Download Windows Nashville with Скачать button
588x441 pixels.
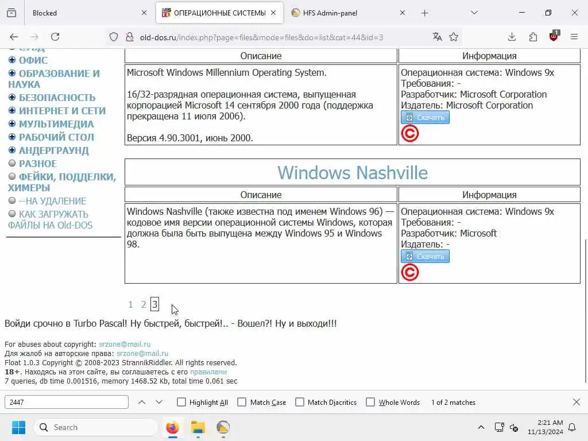pos(425,257)
